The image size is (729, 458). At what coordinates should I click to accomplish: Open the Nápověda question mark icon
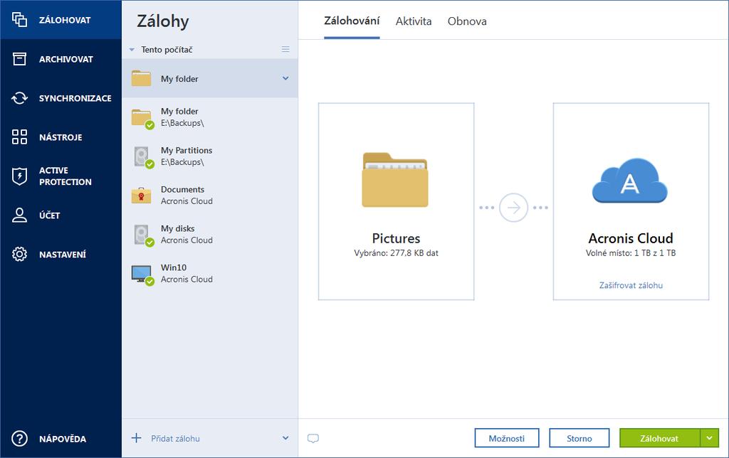click(x=19, y=439)
